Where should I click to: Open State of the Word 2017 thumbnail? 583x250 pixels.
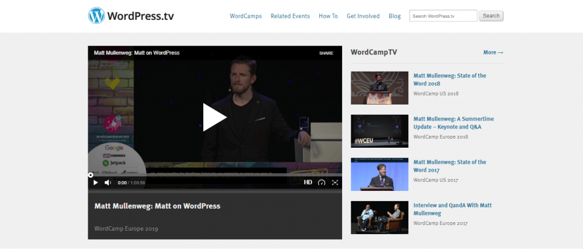pos(380,174)
